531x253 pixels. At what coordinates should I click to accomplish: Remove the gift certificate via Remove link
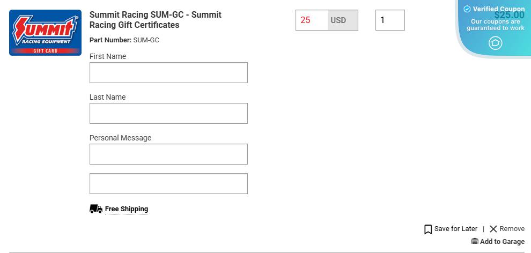[512, 229]
